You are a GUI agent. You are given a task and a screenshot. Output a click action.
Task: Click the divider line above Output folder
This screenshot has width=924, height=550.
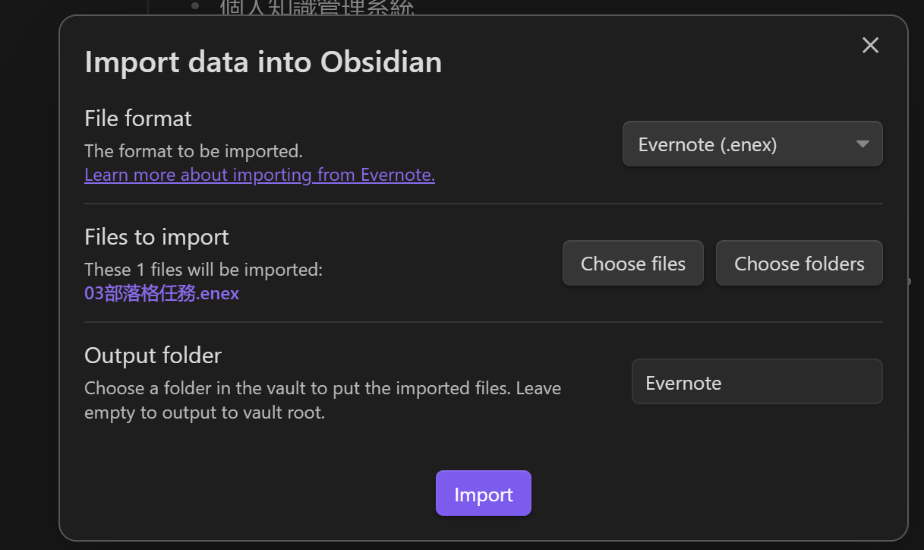[483, 322]
